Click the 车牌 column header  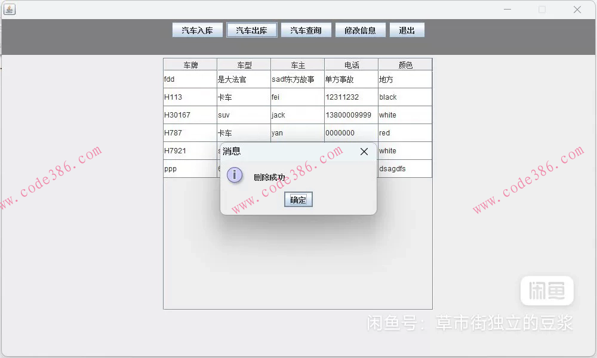tap(190, 64)
